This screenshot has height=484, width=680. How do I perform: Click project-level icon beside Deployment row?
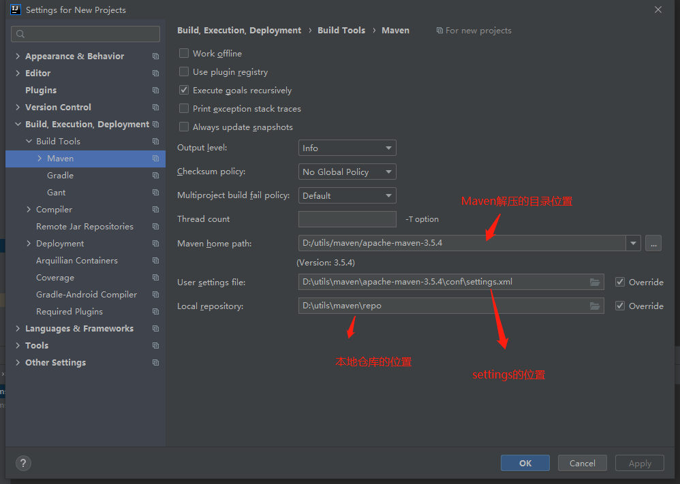point(155,244)
